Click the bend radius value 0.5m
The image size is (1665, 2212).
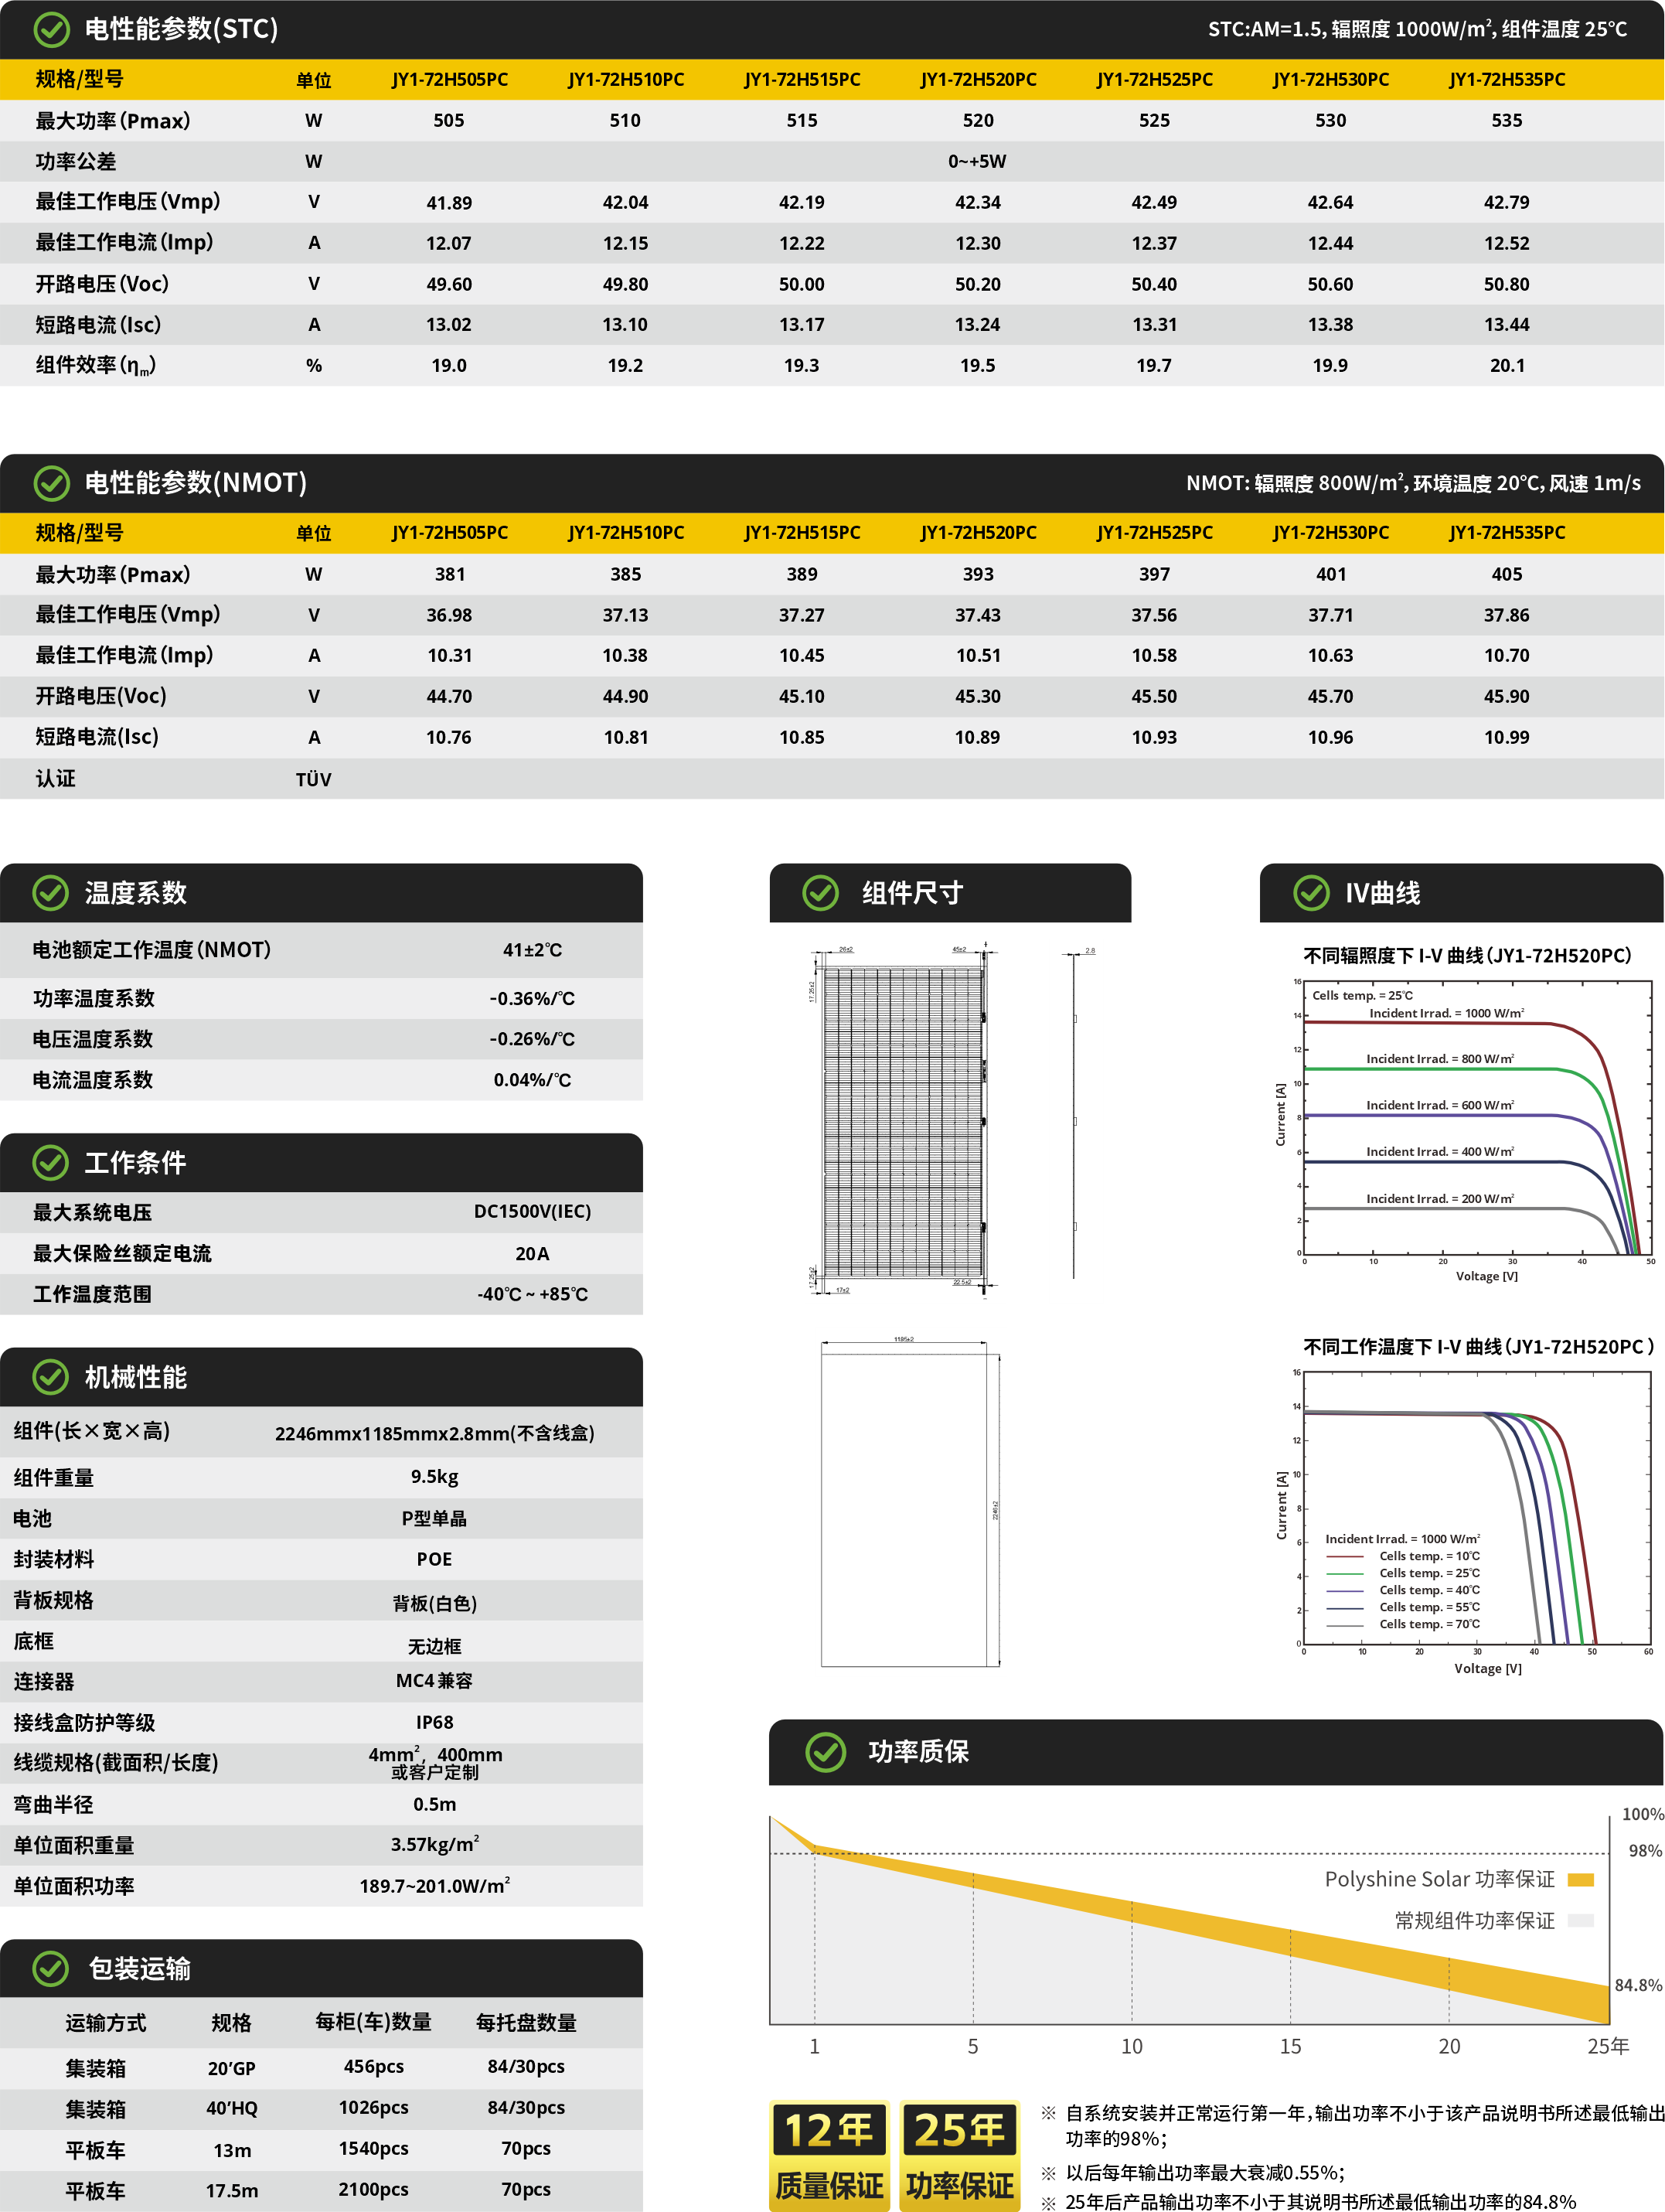tap(435, 1805)
